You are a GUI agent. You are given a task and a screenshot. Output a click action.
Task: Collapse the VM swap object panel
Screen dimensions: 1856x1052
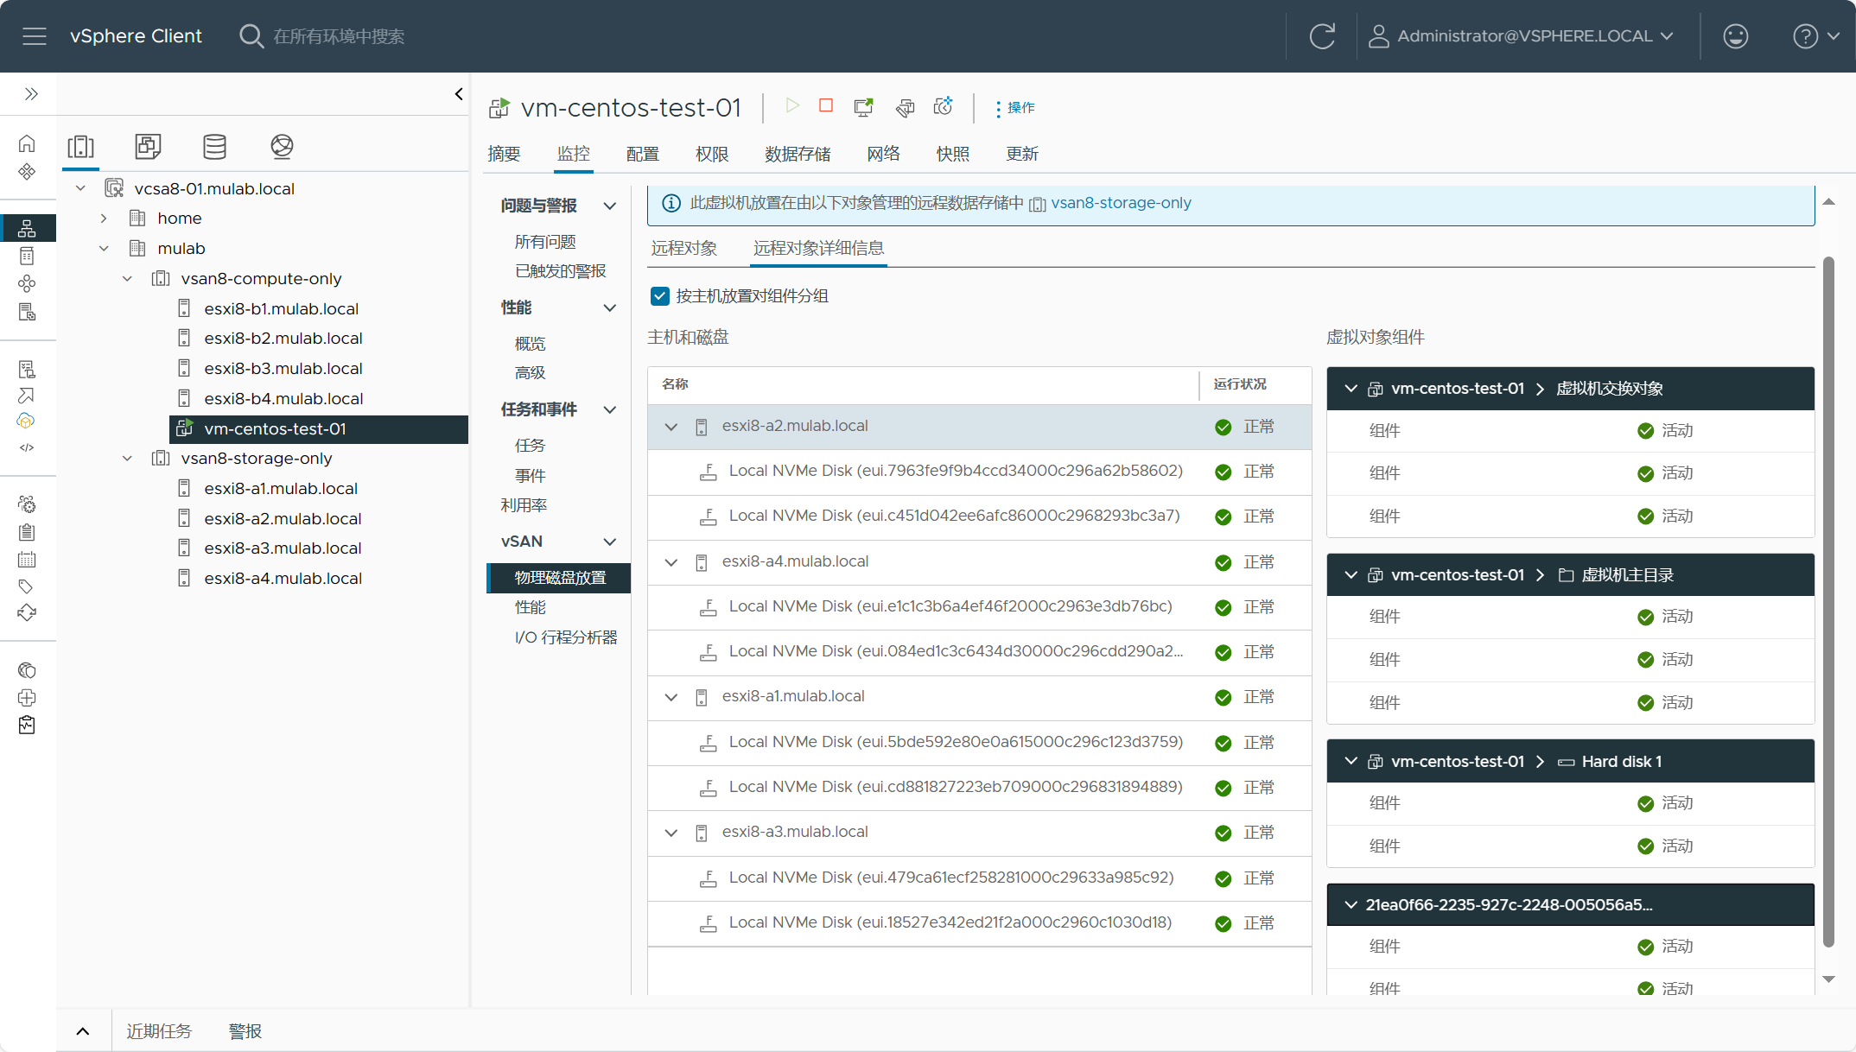(1351, 389)
